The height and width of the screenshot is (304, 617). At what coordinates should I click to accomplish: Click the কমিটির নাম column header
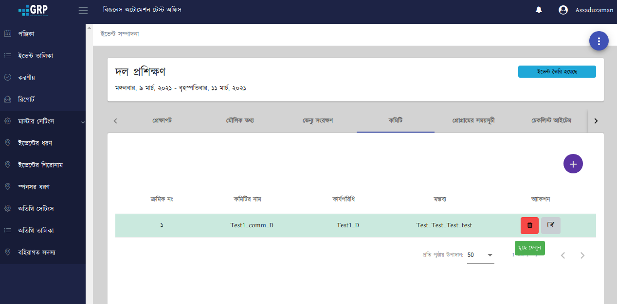coord(247,199)
